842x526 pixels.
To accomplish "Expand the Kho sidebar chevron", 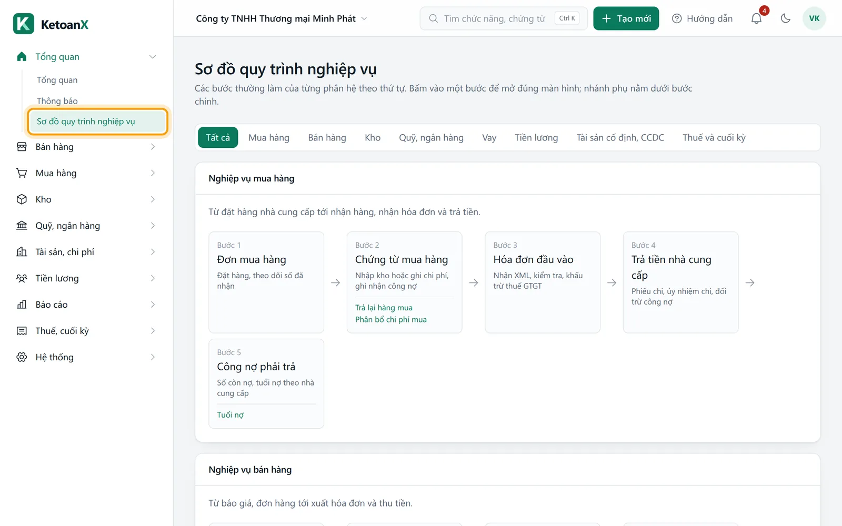I will [153, 199].
